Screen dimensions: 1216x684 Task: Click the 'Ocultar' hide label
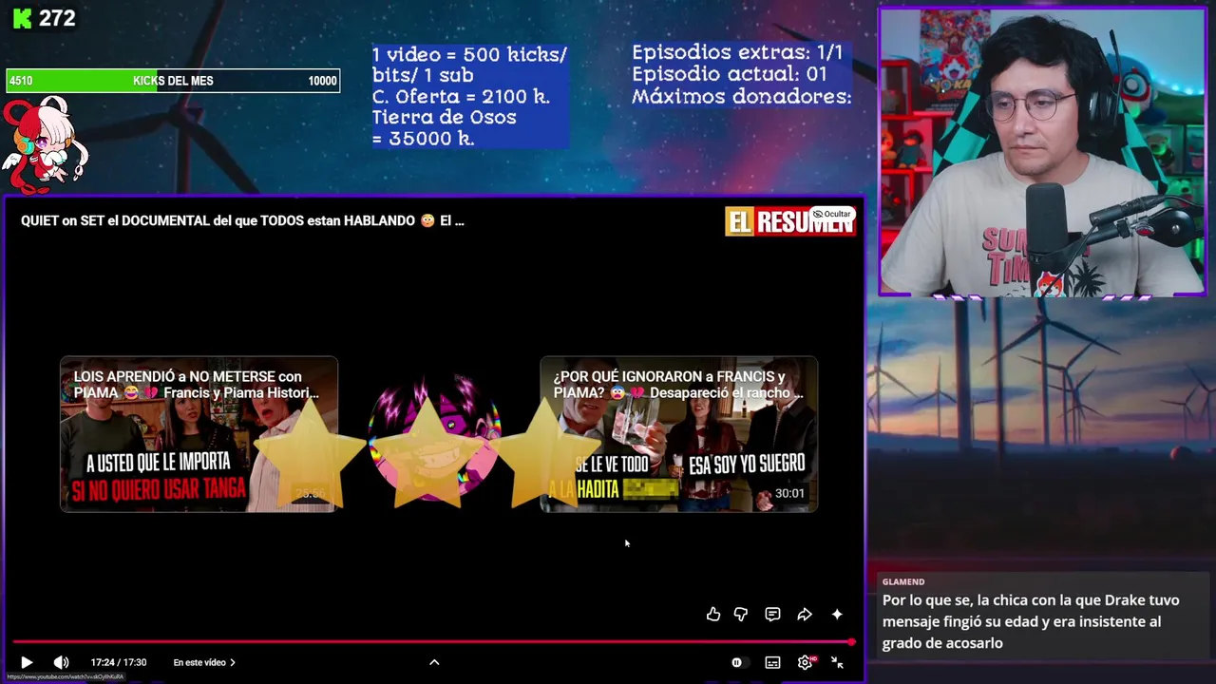(832, 214)
